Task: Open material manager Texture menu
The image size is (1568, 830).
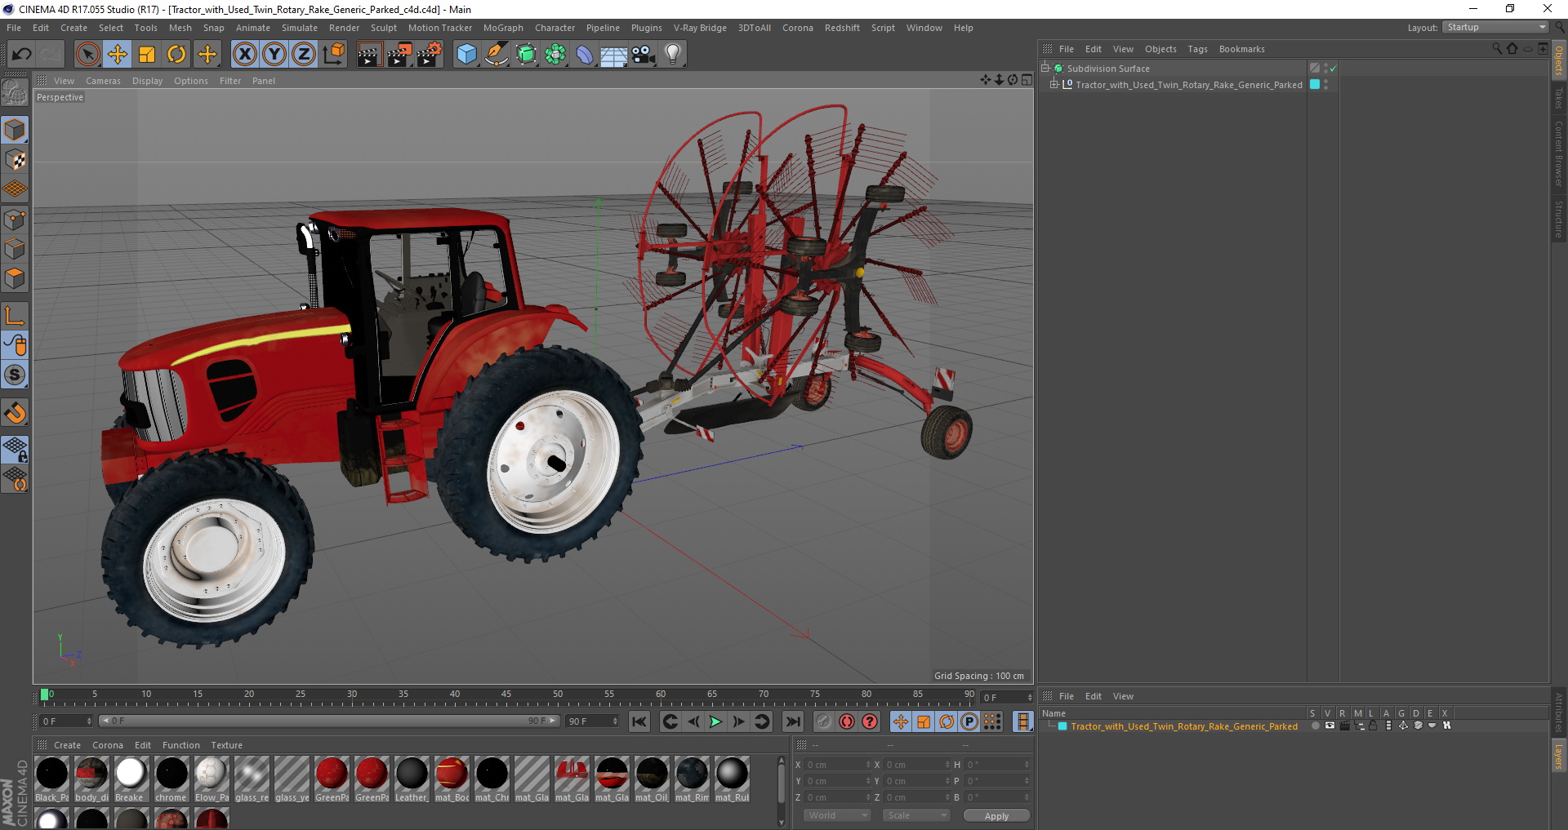Action: [226, 745]
